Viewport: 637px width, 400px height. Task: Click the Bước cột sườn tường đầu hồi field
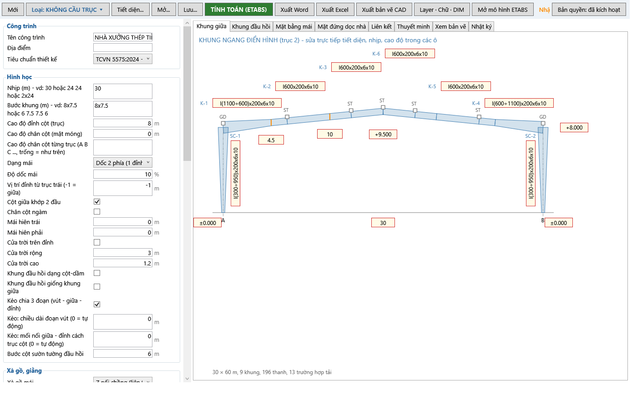point(123,354)
